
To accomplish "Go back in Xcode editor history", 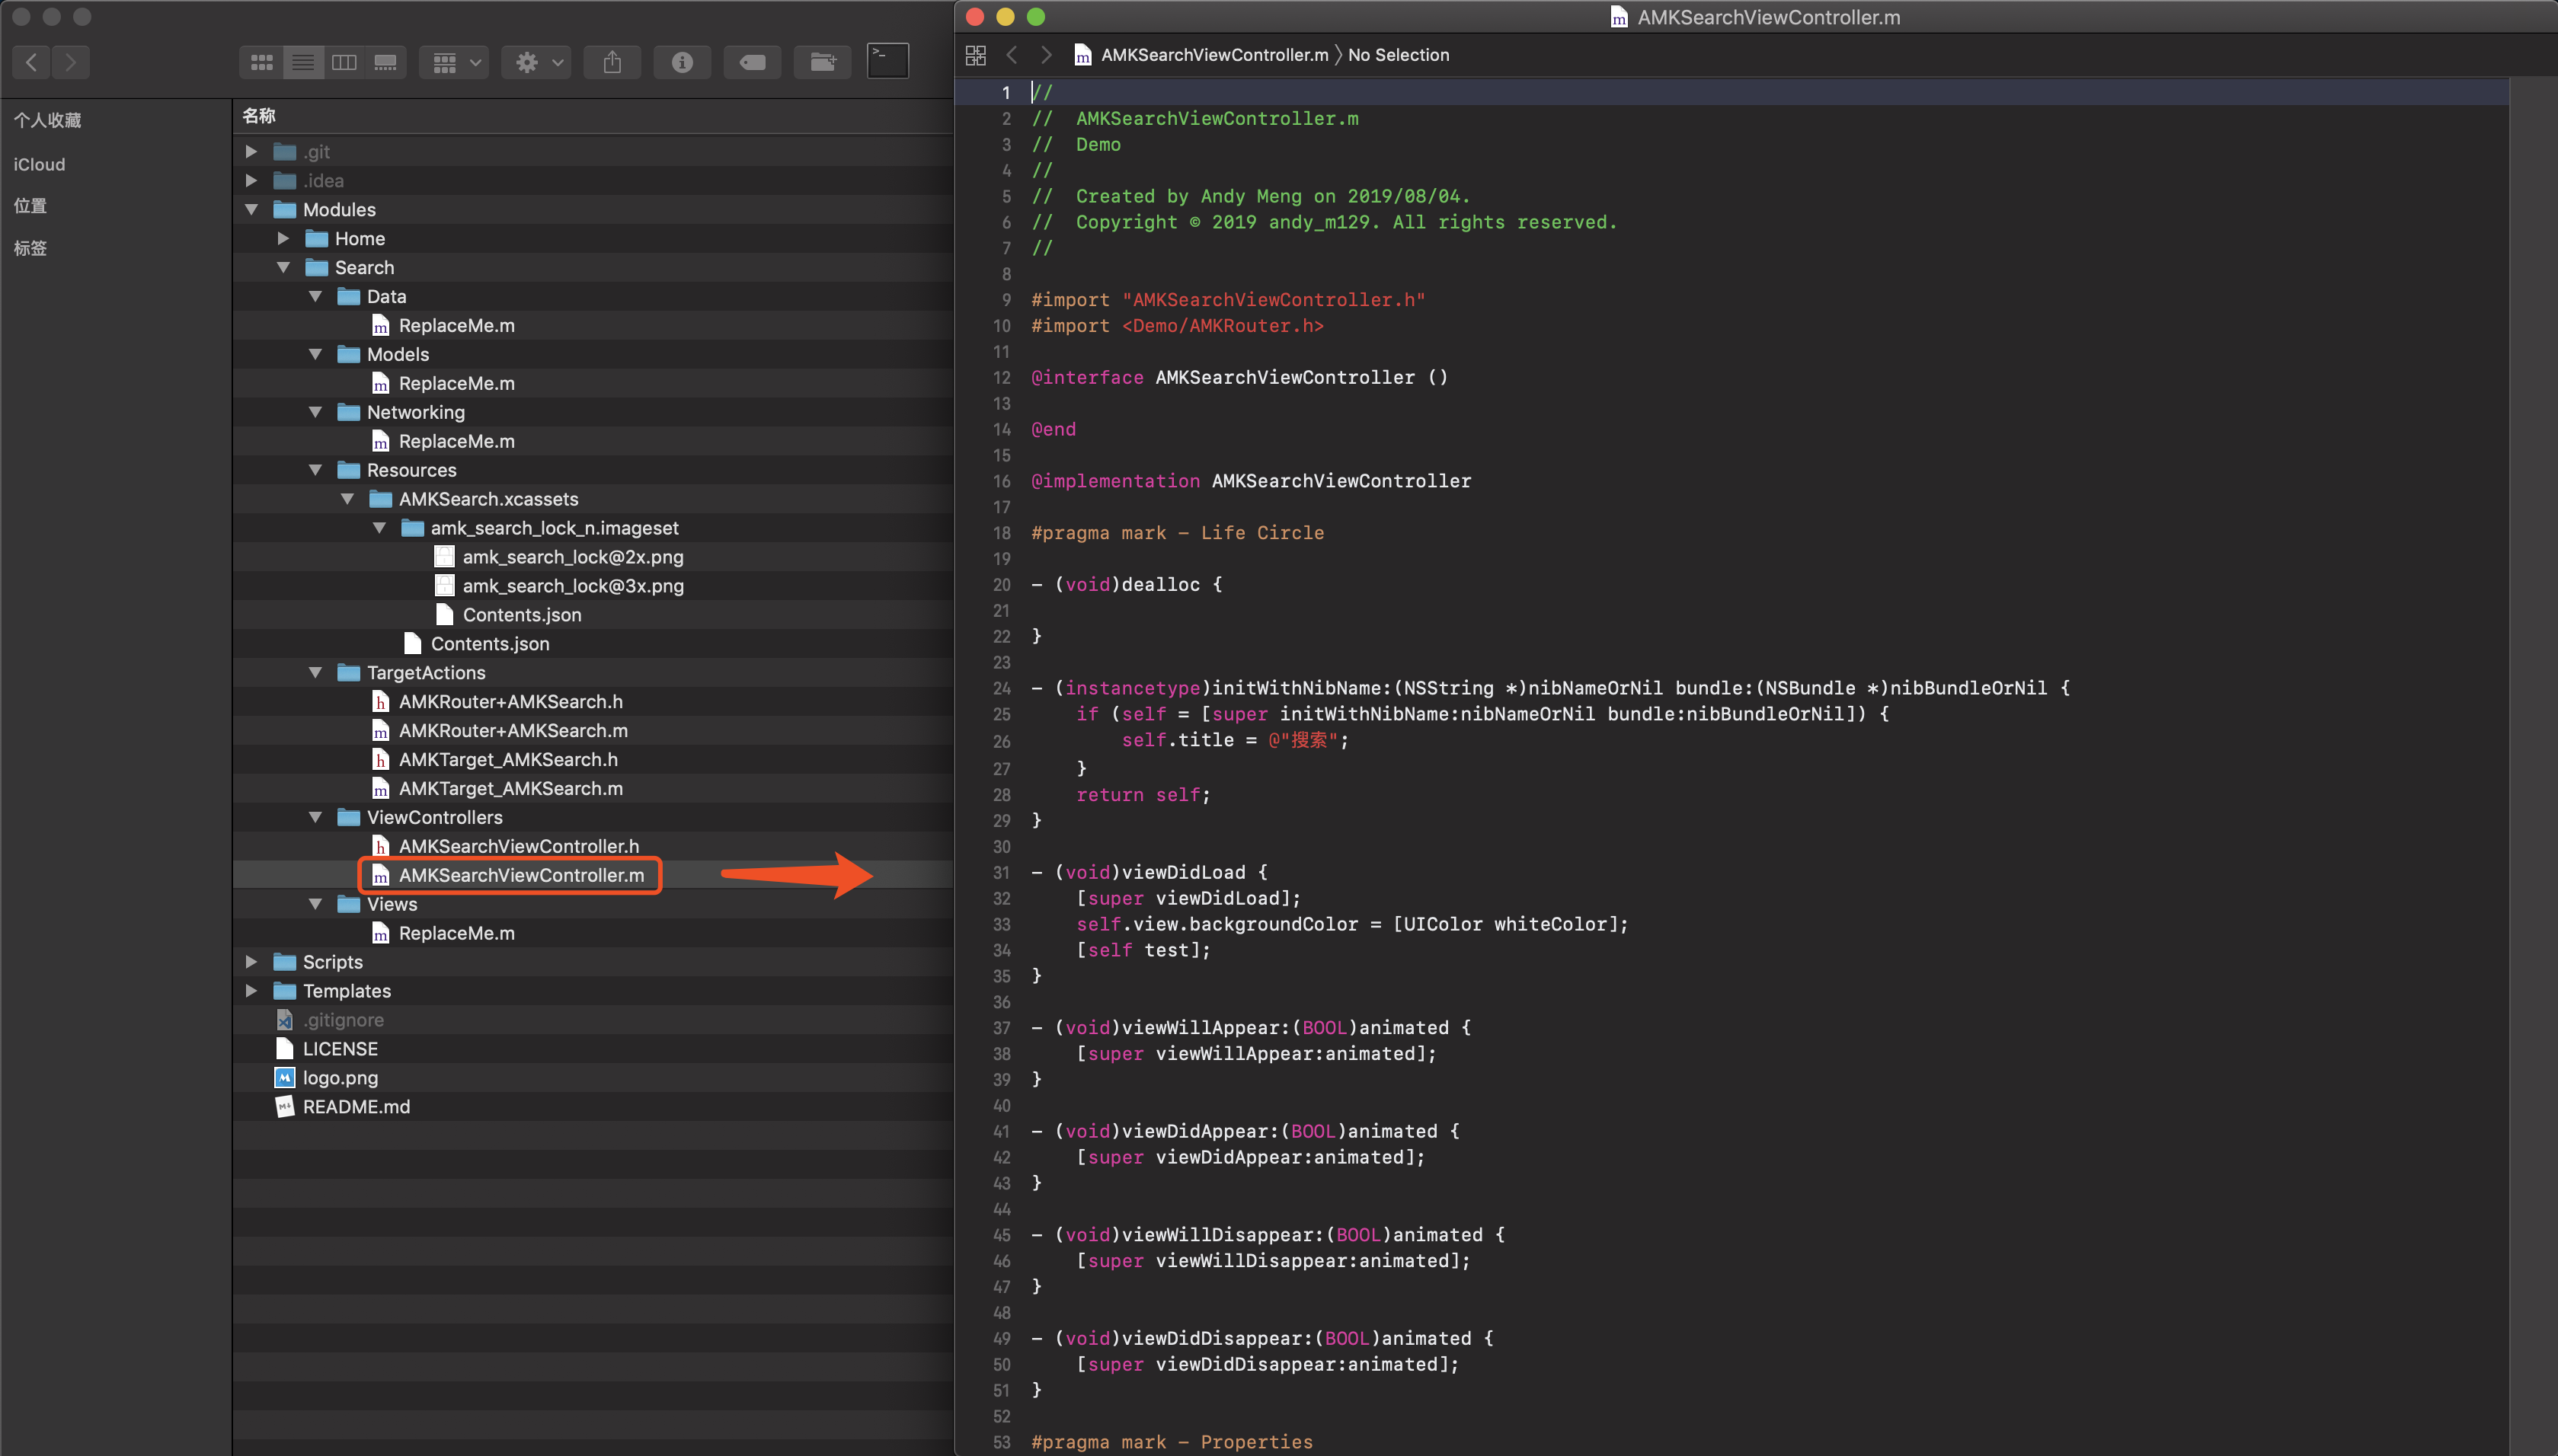I will pyautogui.click(x=1012, y=55).
